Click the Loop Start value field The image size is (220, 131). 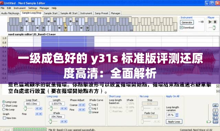coord(32,103)
